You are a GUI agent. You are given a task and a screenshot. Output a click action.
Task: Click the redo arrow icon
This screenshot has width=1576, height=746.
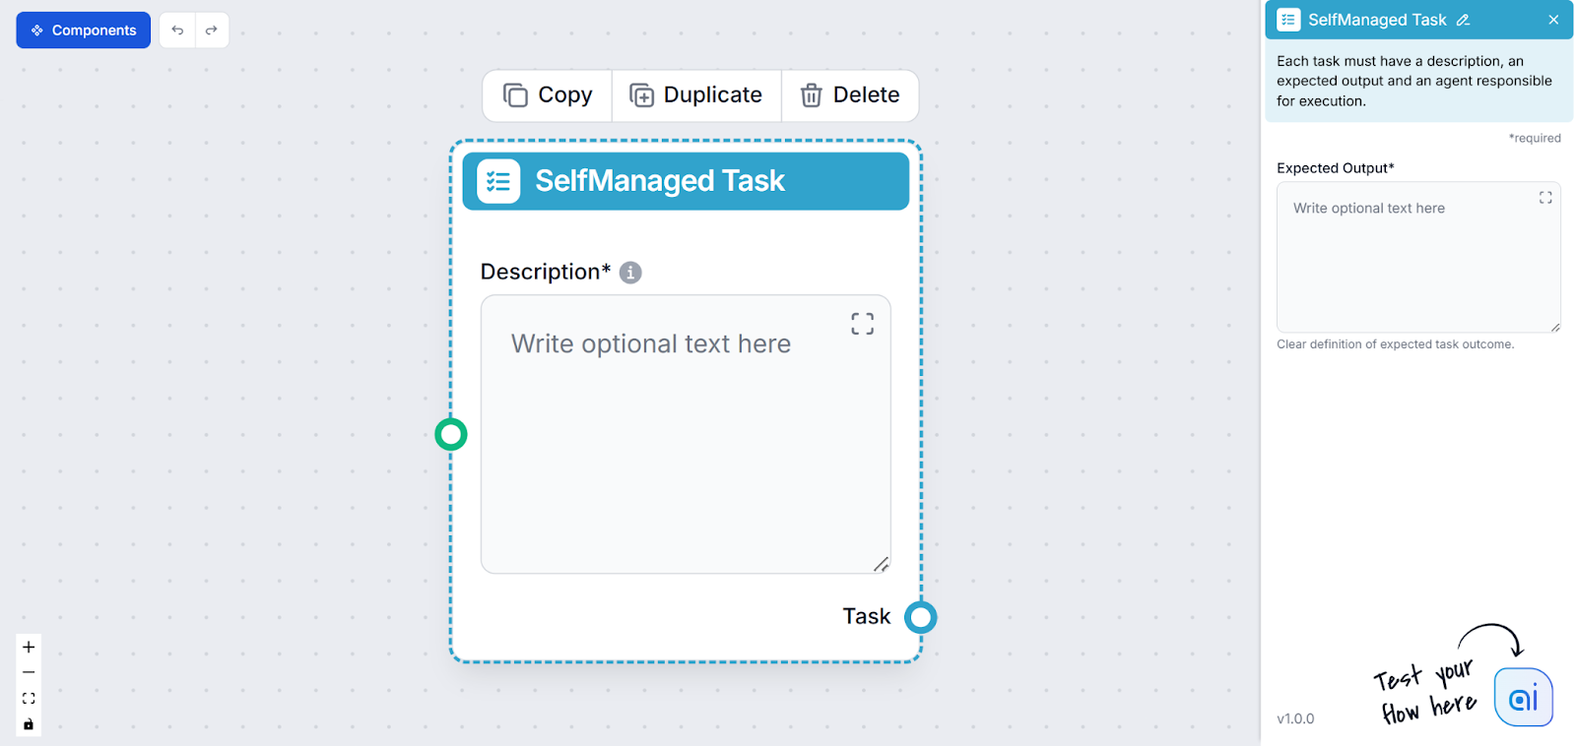coord(212,30)
